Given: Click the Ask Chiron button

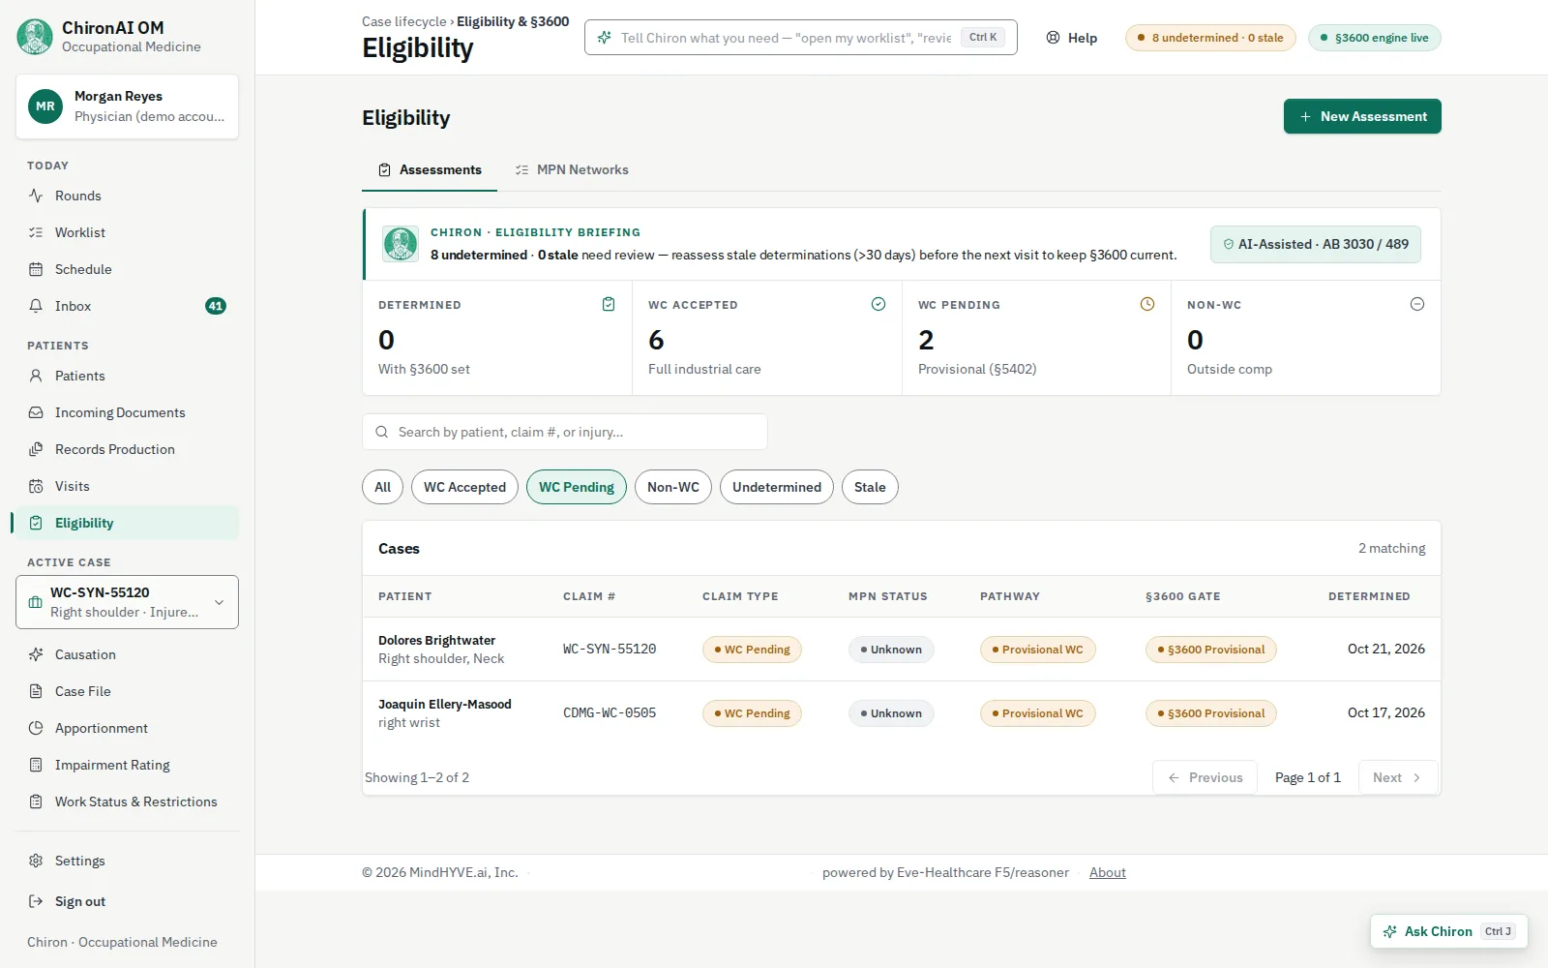Looking at the screenshot, I should pyautogui.click(x=1449, y=931).
